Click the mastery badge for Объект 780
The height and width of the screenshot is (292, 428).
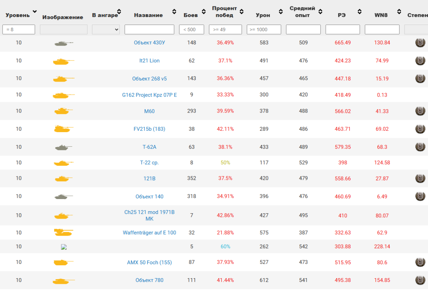tap(420, 280)
